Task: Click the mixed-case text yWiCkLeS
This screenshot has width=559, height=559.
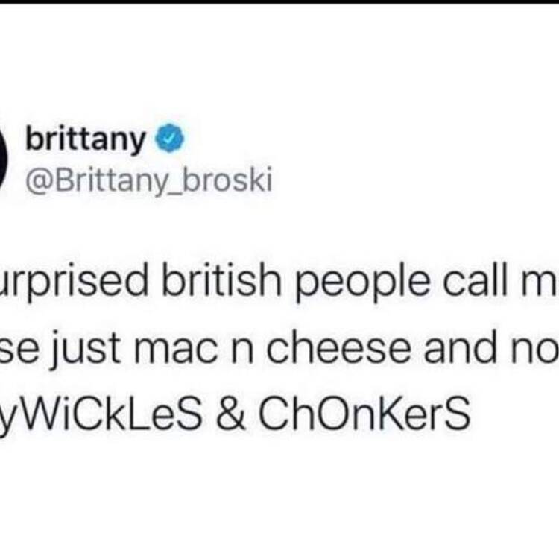Action: (101, 415)
